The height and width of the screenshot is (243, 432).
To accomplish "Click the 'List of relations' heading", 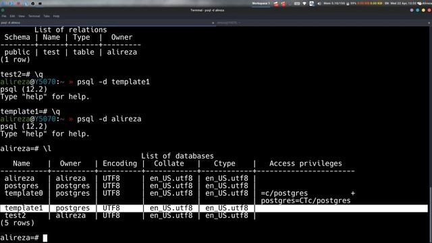I will click(x=70, y=30).
